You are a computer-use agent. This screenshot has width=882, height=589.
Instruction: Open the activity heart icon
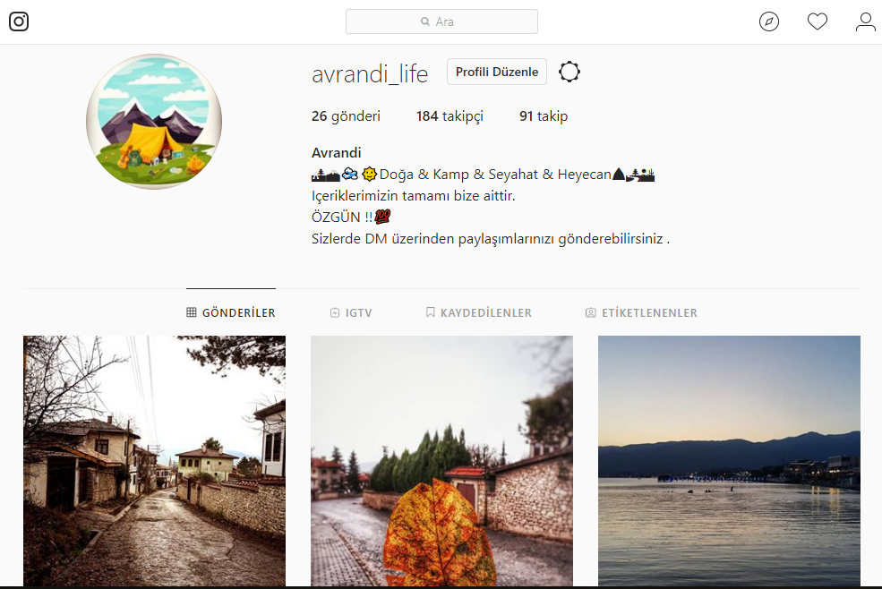tap(818, 21)
